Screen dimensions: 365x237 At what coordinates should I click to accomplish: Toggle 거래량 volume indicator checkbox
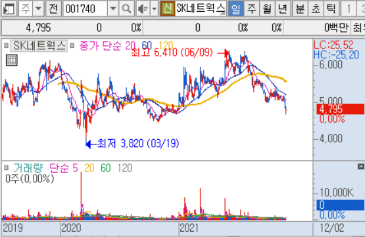click(x=7, y=167)
